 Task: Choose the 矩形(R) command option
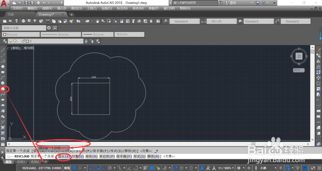click(91, 157)
